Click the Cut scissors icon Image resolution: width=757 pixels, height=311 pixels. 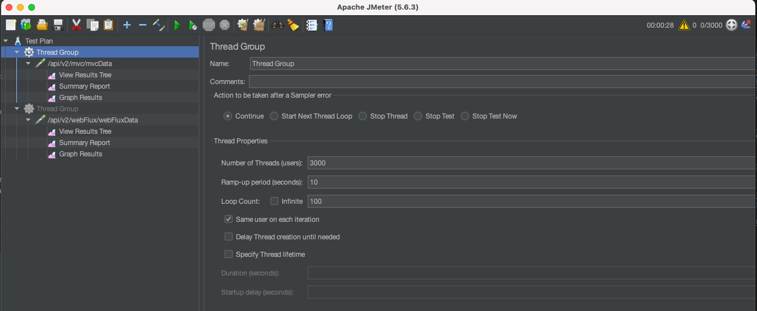click(x=77, y=25)
